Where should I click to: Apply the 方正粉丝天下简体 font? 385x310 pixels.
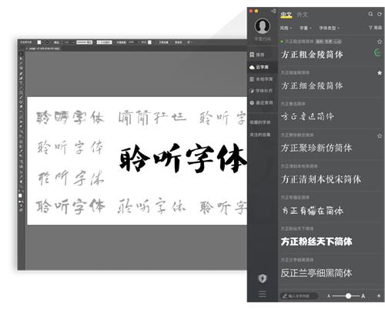point(316,242)
